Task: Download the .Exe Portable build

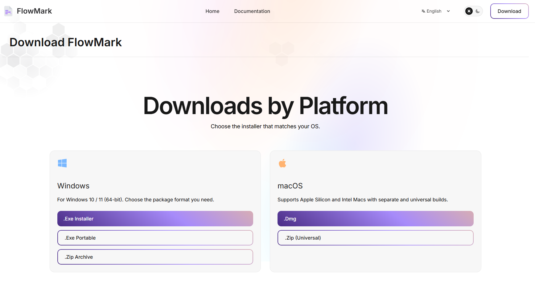Action: pyautogui.click(x=155, y=238)
